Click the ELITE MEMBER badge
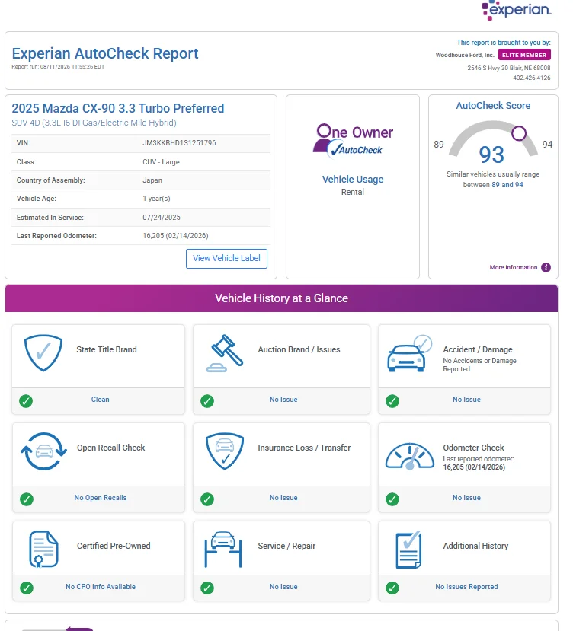 (524, 55)
